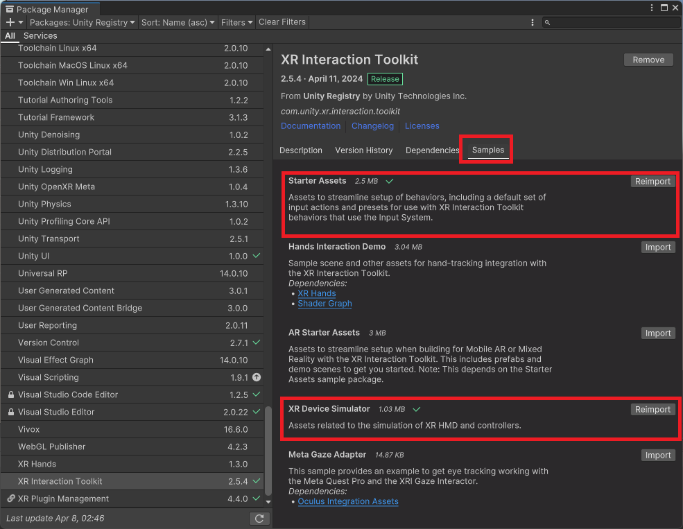Click the Starter Assets imported checkmark
The width and height of the screenshot is (683, 529).
point(390,181)
